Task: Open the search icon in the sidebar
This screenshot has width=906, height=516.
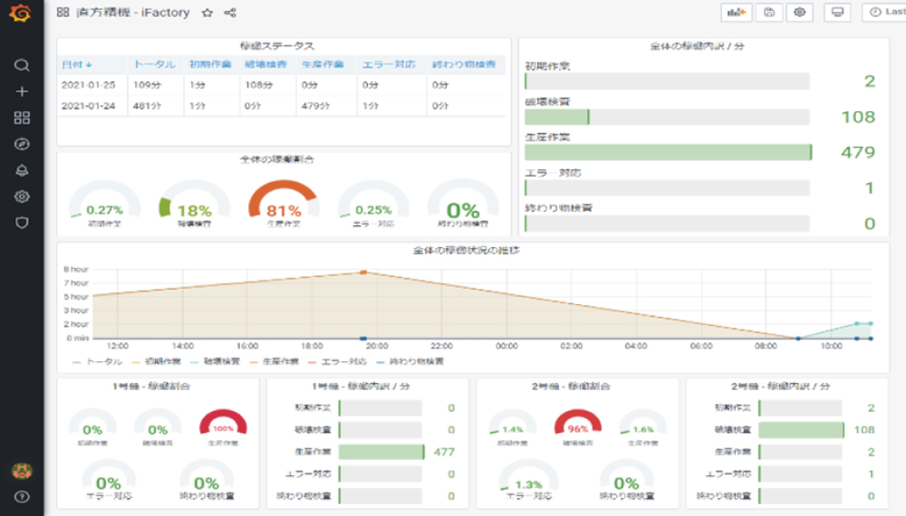Action: pyautogui.click(x=22, y=65)
